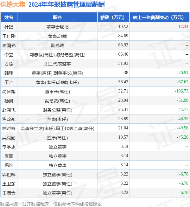
Task: Click salary value 36.43
Action: (x=123, y=82)
